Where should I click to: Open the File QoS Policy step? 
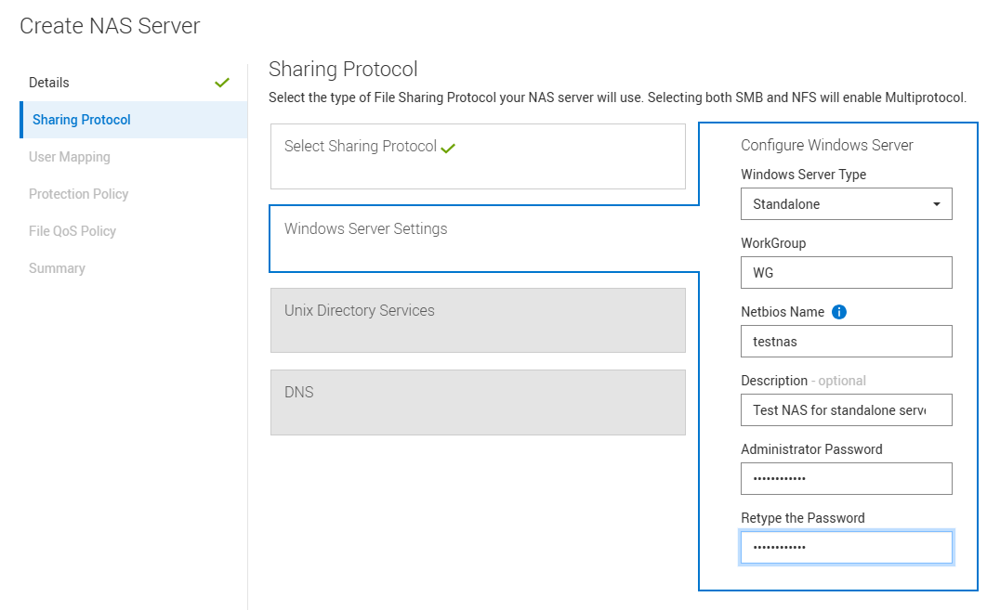click(71, 230)
